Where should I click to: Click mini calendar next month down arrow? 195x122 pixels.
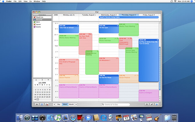pos(48,80)
